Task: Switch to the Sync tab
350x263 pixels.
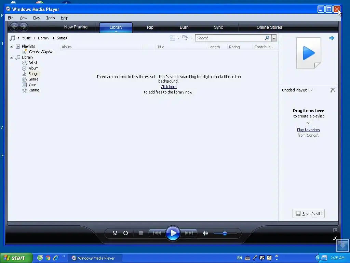Action: (x=218, y=27)
